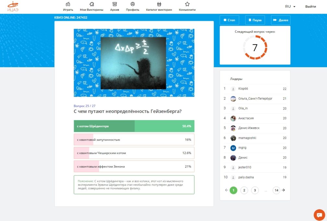Click the Архив box icon

115,4
